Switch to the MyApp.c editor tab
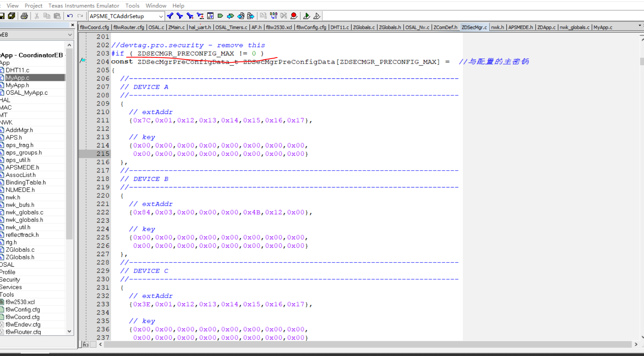 602,27
